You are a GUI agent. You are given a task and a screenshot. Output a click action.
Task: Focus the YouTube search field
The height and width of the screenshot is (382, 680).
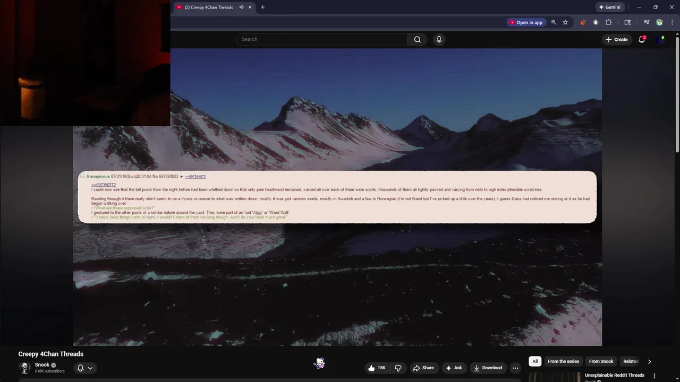(322, 39)
